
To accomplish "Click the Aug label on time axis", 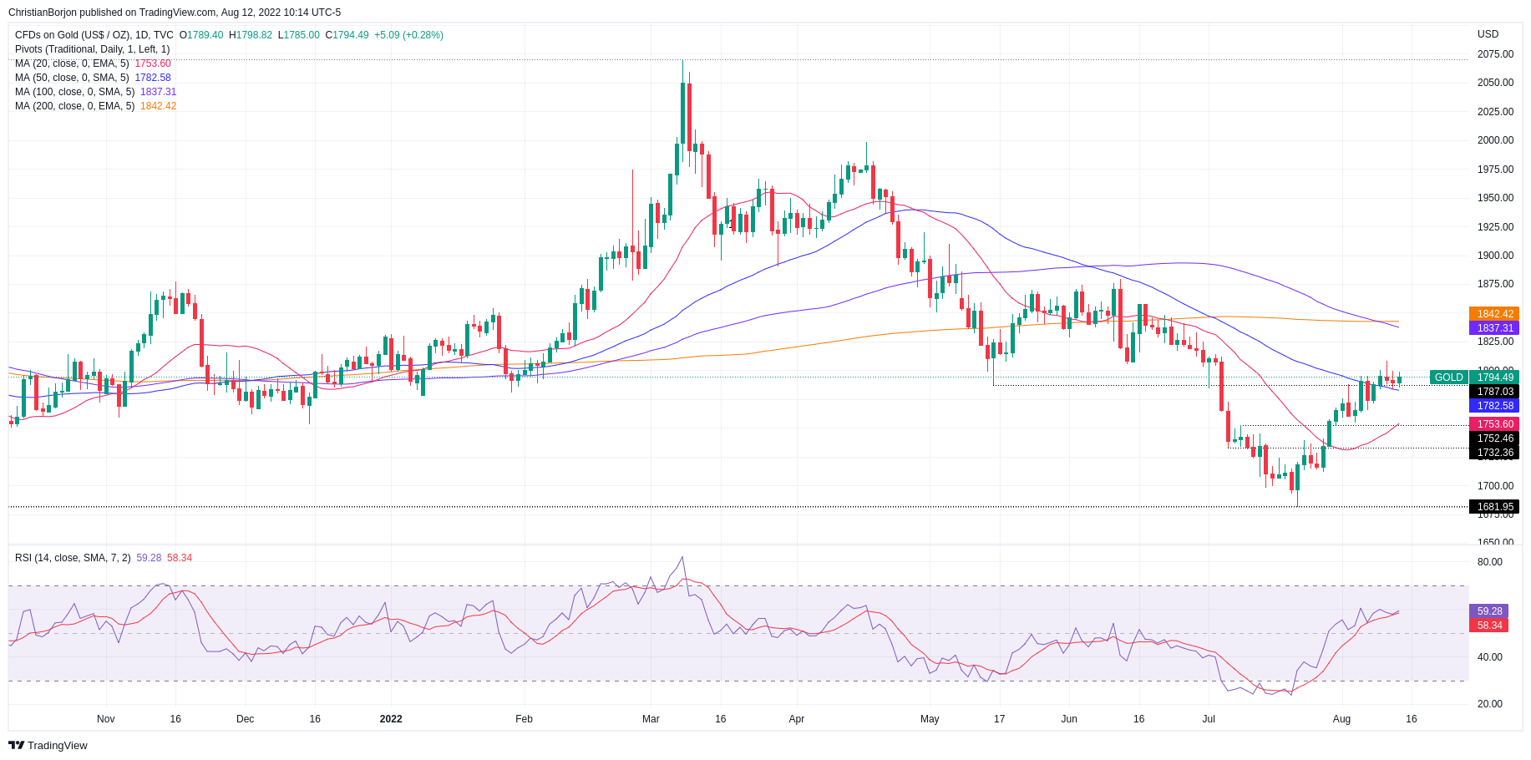I will point(1341,719).
